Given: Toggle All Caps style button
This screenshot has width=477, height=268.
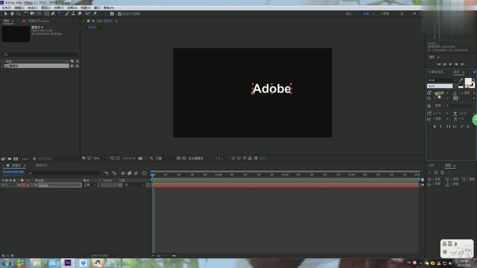Looking at the screenshot, I should (x=448, y=127).
